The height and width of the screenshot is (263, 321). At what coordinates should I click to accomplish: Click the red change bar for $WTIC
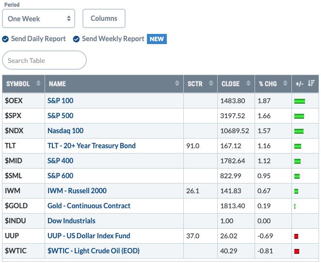point(297,251)
